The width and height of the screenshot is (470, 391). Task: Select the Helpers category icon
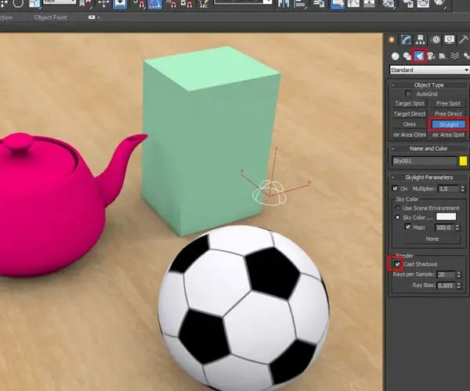tap(442, 56)
